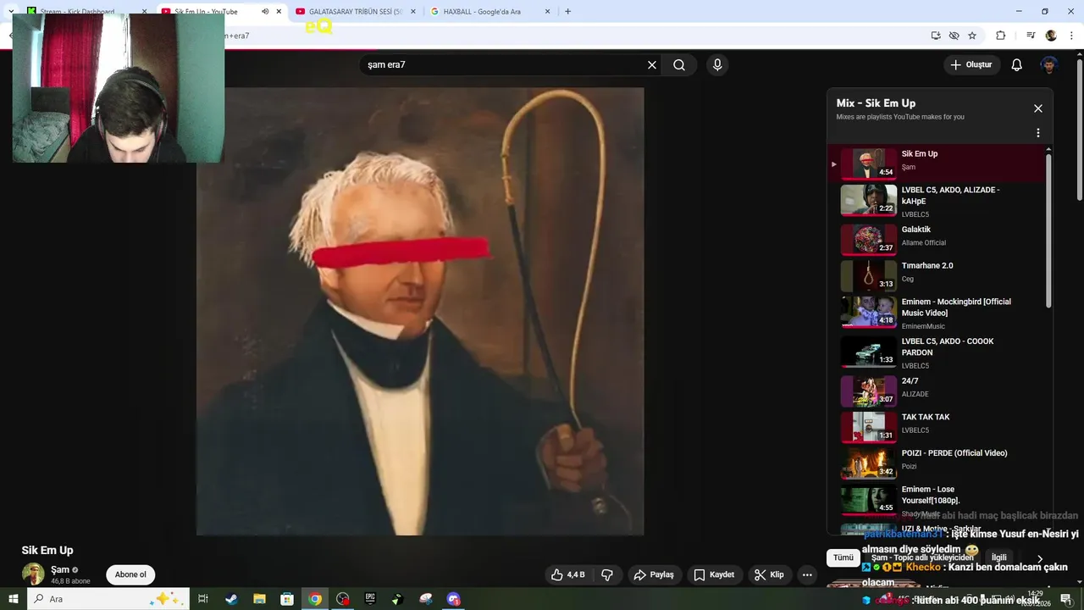This screenshot has width=1084, height=610.
Task: Open the Windows Start menu
Action: tap(13, 599)
